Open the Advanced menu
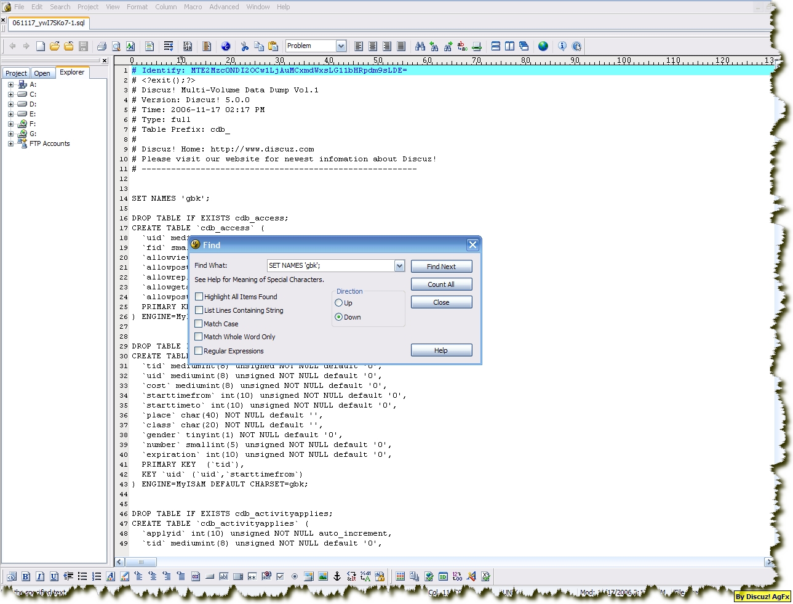793x604 pixels. [224, 7]
